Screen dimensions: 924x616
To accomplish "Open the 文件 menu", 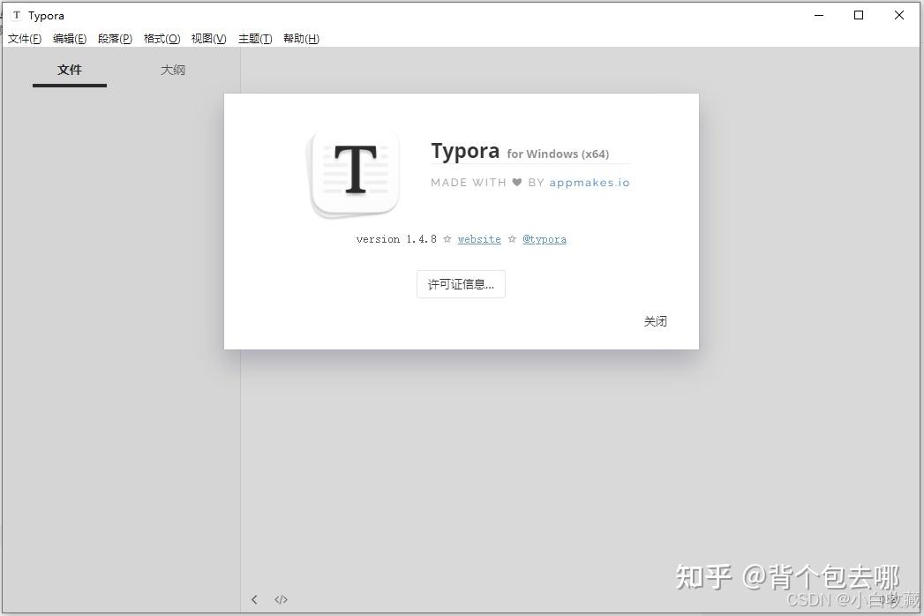I will (24, 38).
